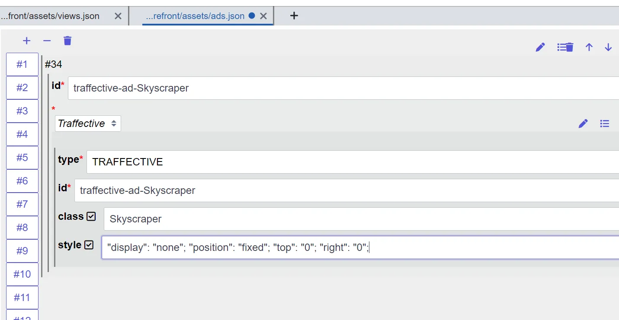
Task: Select array item #2
Action: 22,88
